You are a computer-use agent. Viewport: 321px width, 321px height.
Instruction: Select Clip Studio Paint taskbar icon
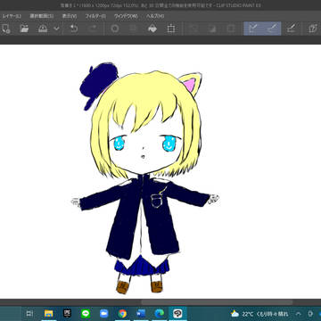[x=177, y=314]
